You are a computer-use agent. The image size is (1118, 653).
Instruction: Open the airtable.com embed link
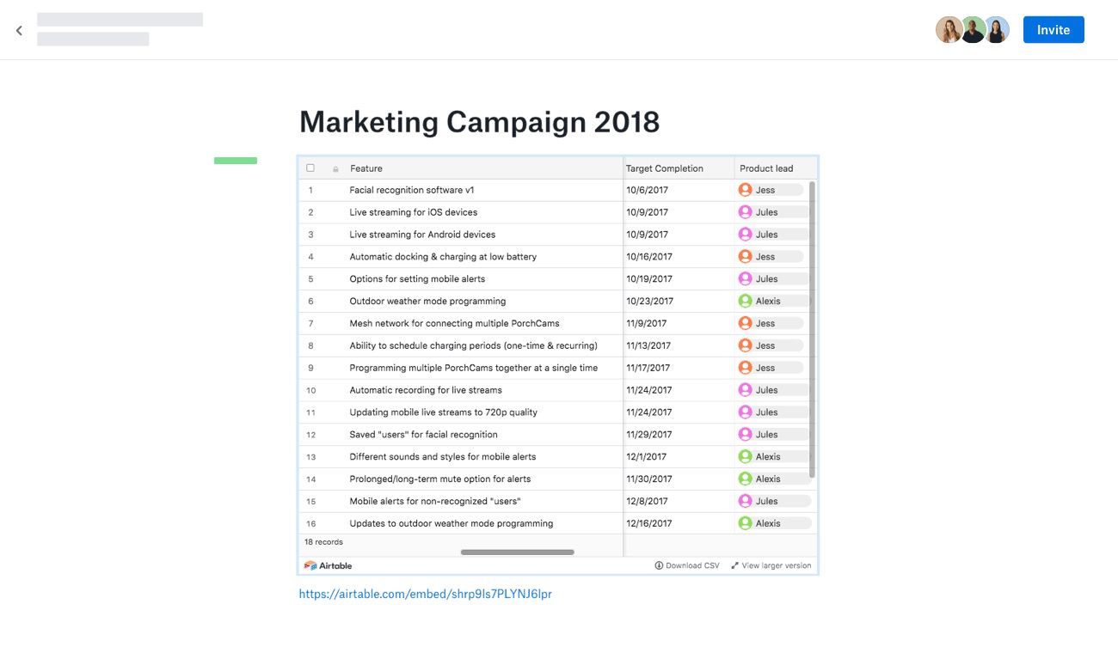425,594
